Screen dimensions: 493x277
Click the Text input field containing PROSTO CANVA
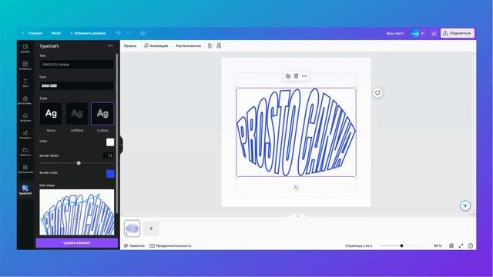point(77,65)
